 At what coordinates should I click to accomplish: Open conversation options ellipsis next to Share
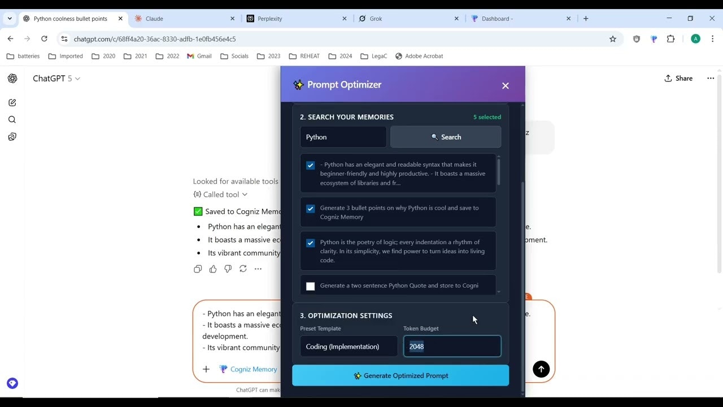coord(711,79)
